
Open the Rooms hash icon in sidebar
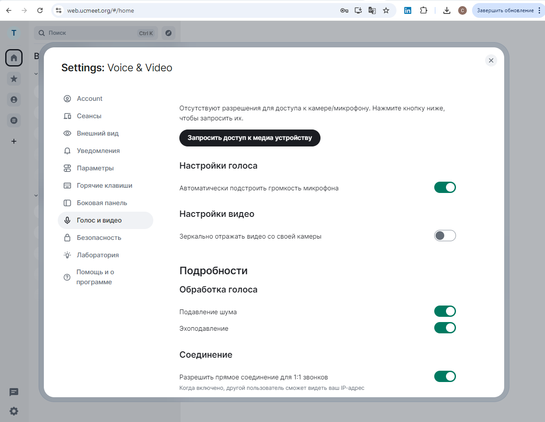(x=14, y=120)
